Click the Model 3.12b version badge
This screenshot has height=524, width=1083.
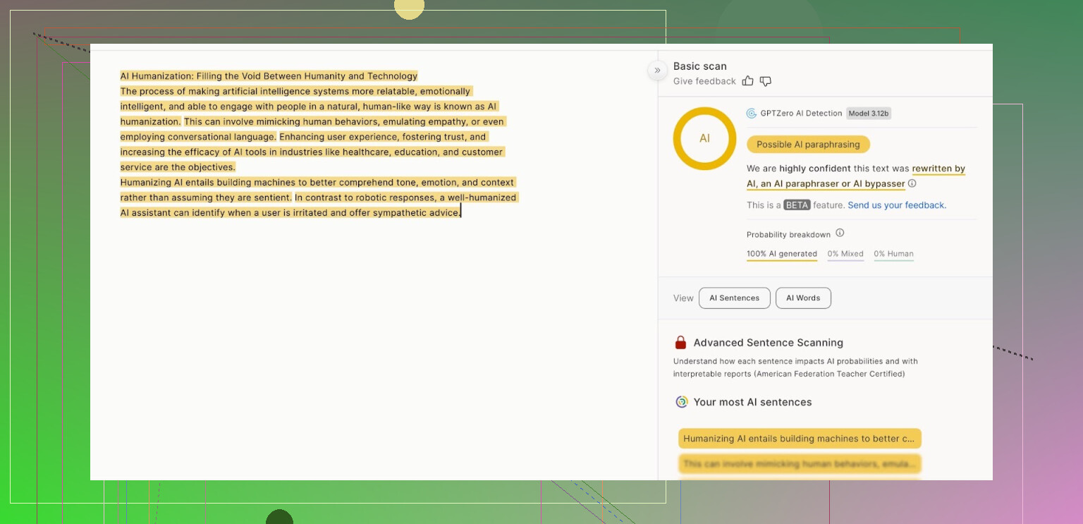coord(869,114)
